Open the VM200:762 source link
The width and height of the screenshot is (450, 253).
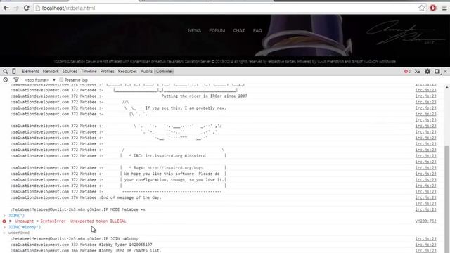(x=425, y=221)
